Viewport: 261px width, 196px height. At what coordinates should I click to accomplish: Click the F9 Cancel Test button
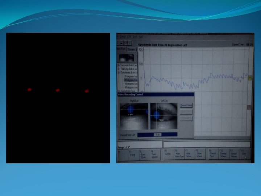click(x=213, y=154)
